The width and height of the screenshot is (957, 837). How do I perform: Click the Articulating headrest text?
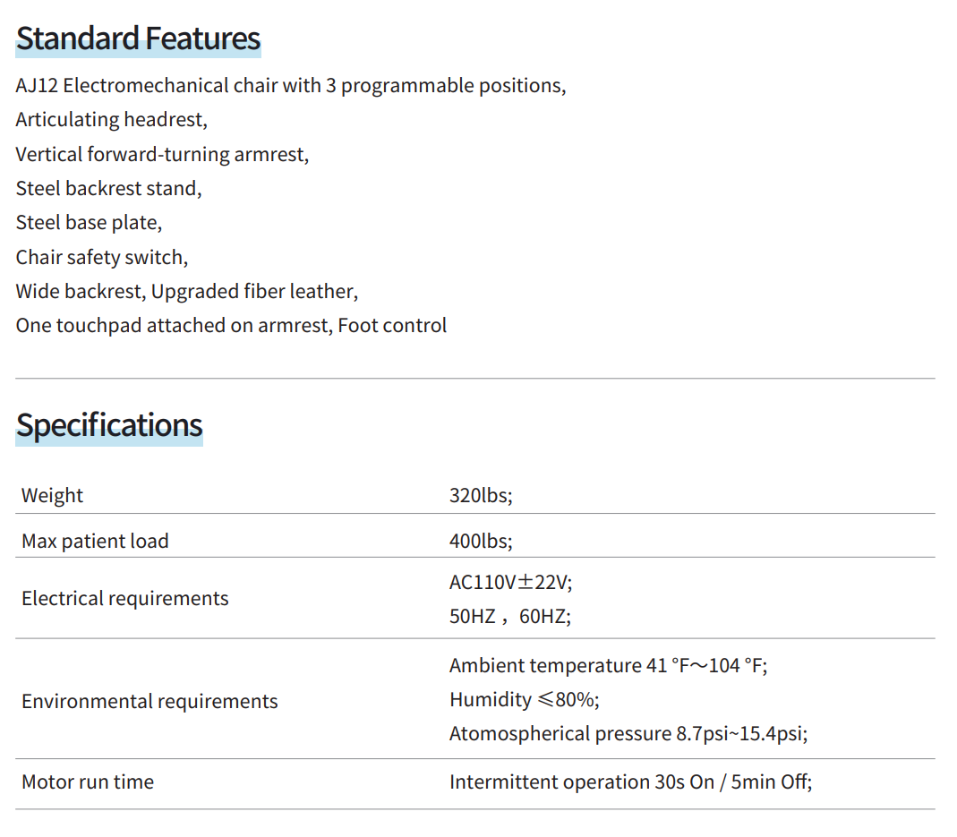[x=111, y=120]
